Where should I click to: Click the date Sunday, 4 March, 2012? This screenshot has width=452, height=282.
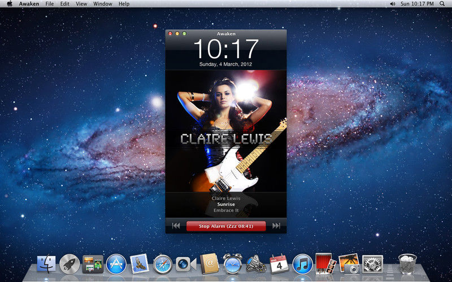point(225,64)
